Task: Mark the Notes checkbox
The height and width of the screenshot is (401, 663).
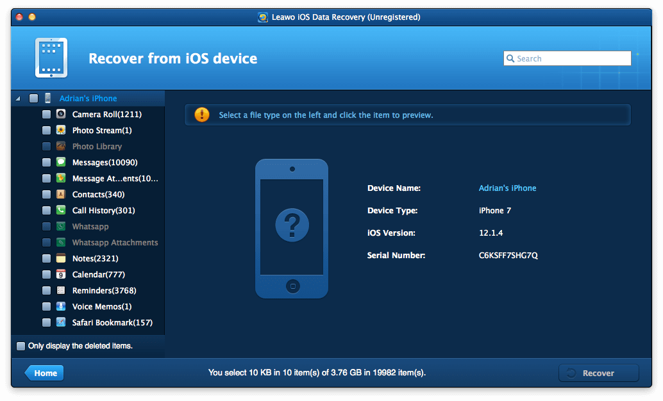Action: [x=47, y=259]
